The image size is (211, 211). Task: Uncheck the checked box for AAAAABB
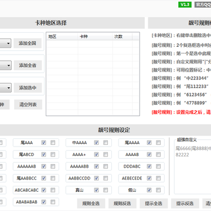pyautogui.click(x=96, y=166)
